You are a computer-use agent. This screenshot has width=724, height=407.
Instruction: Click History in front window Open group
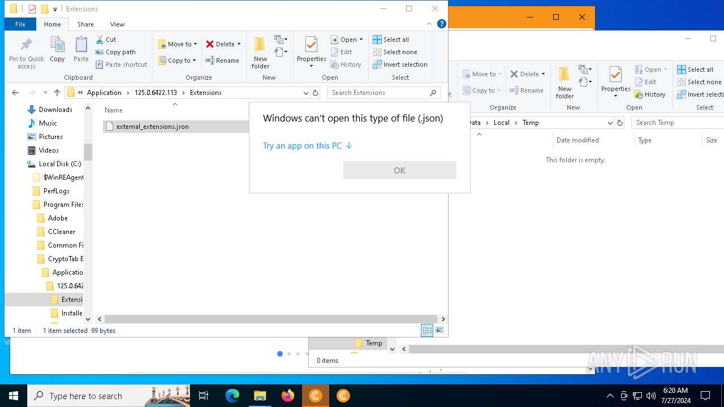346,64
